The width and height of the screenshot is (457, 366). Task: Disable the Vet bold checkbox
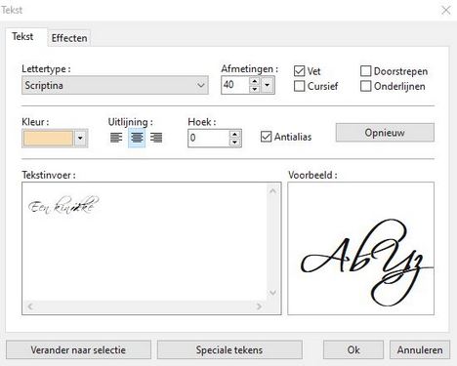point(299,71)
